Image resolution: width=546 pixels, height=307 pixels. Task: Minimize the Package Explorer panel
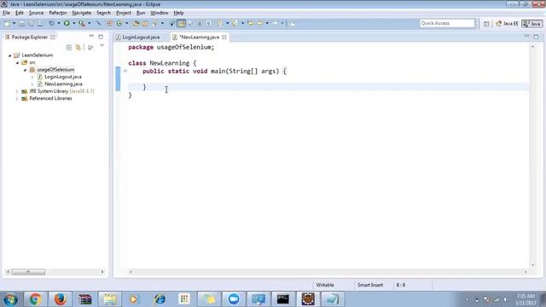click(91, 36)
